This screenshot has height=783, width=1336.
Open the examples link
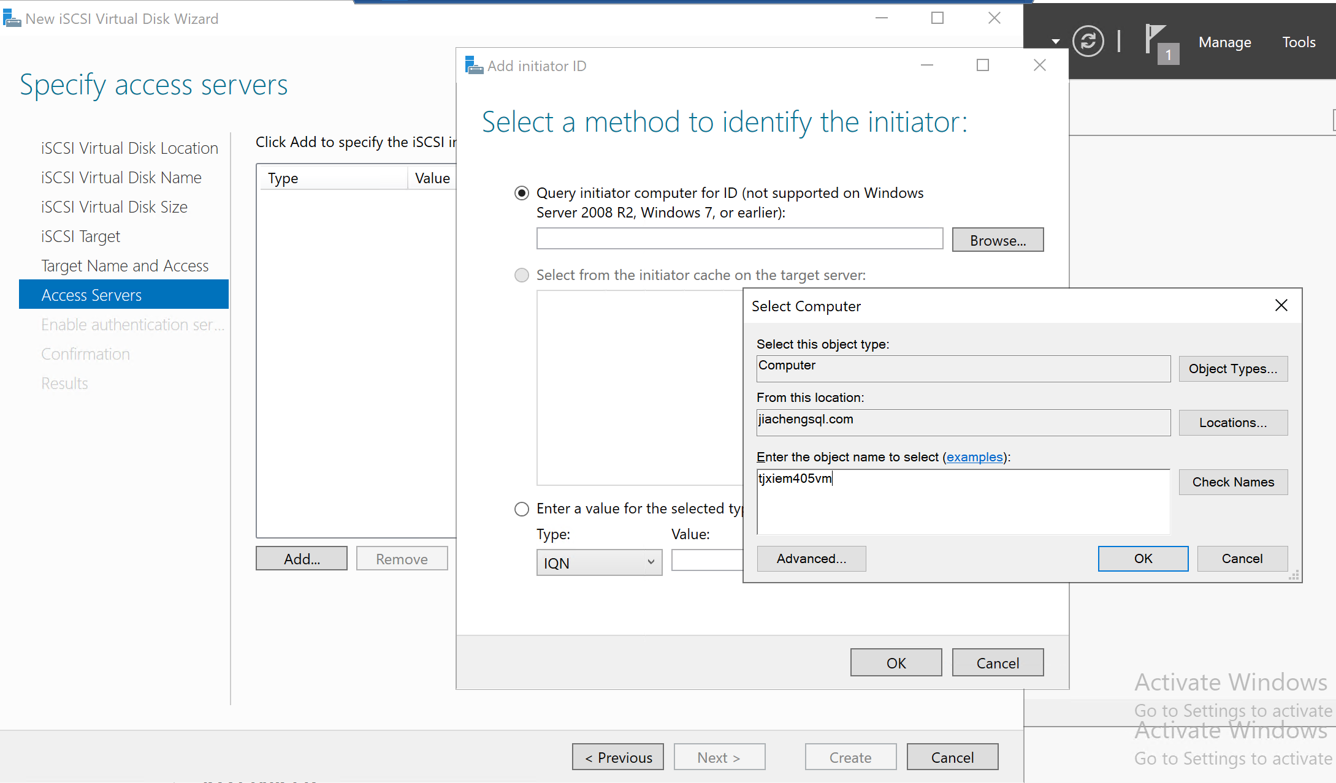[x=974, y=457]
